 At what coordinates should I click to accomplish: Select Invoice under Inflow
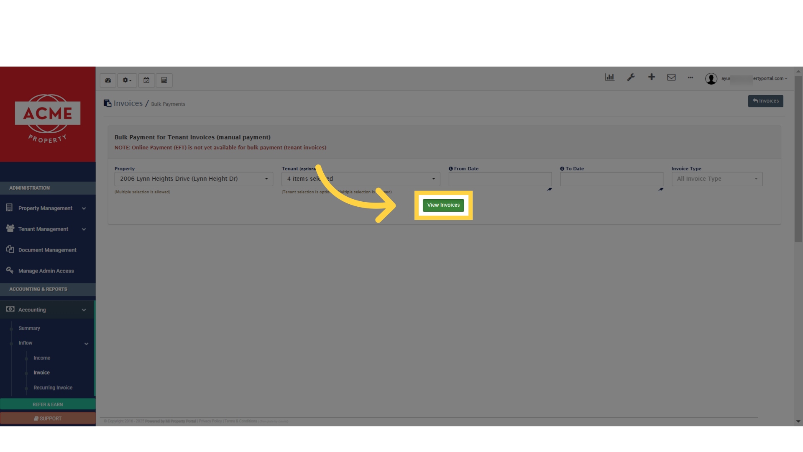click(x=41, y=373)
